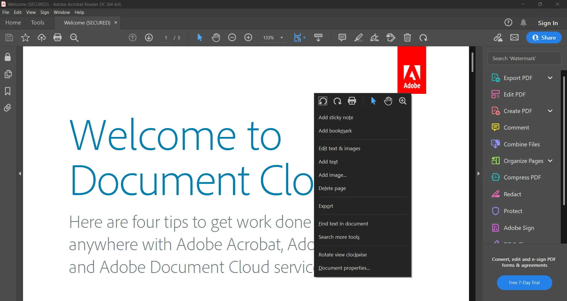Click the page number field
This screenshot has width=567, height=301.
point(166,38)
